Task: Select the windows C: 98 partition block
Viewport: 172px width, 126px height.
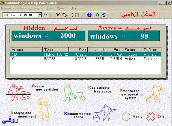Action: tap(124, 36)
